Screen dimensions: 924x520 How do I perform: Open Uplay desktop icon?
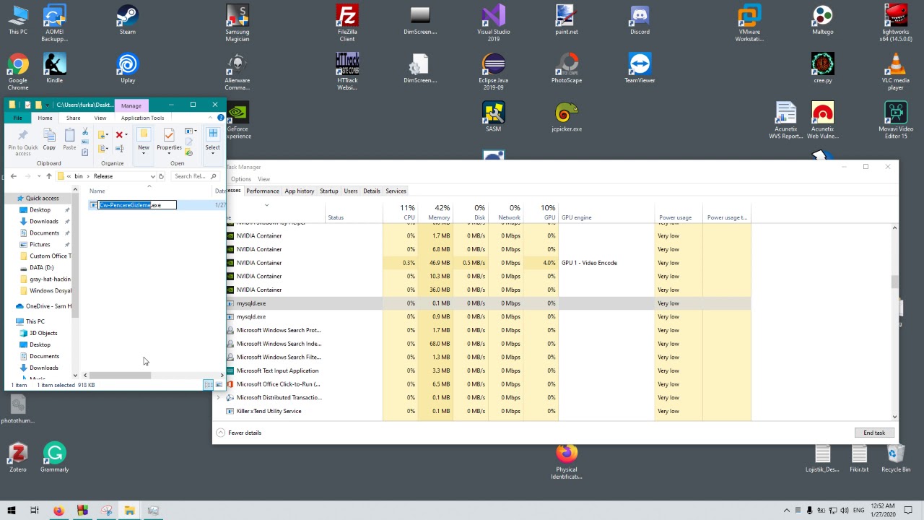click(x=128, y=69)
